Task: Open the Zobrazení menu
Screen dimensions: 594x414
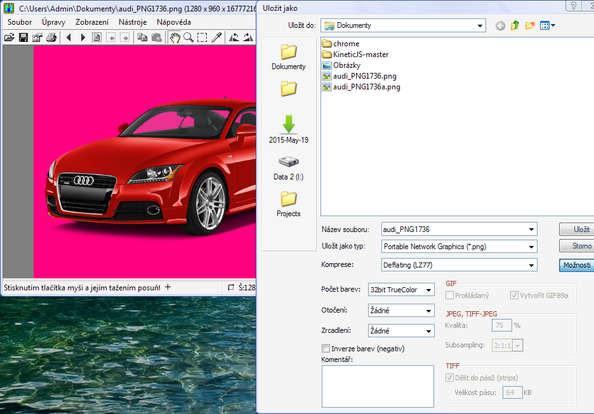Action: point(92,22)
